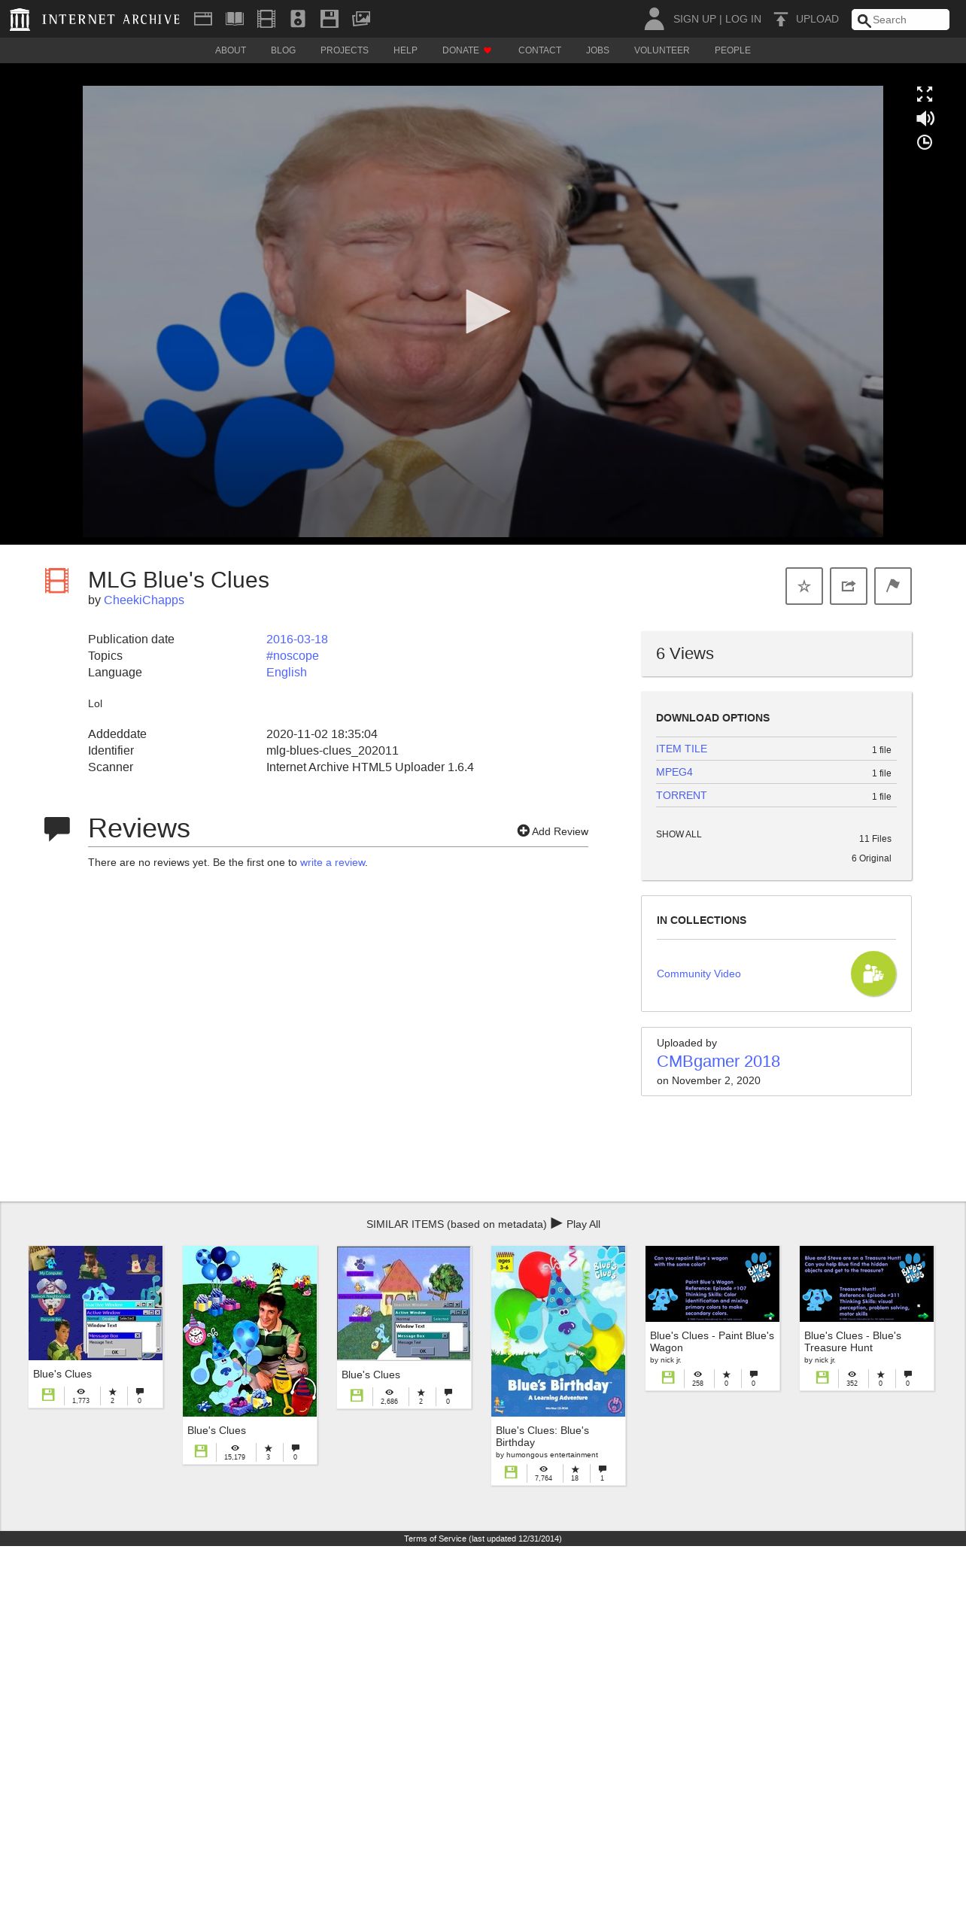Click the upload arrow icon
Screen dimensions: 966x1932
coord(781,19)
